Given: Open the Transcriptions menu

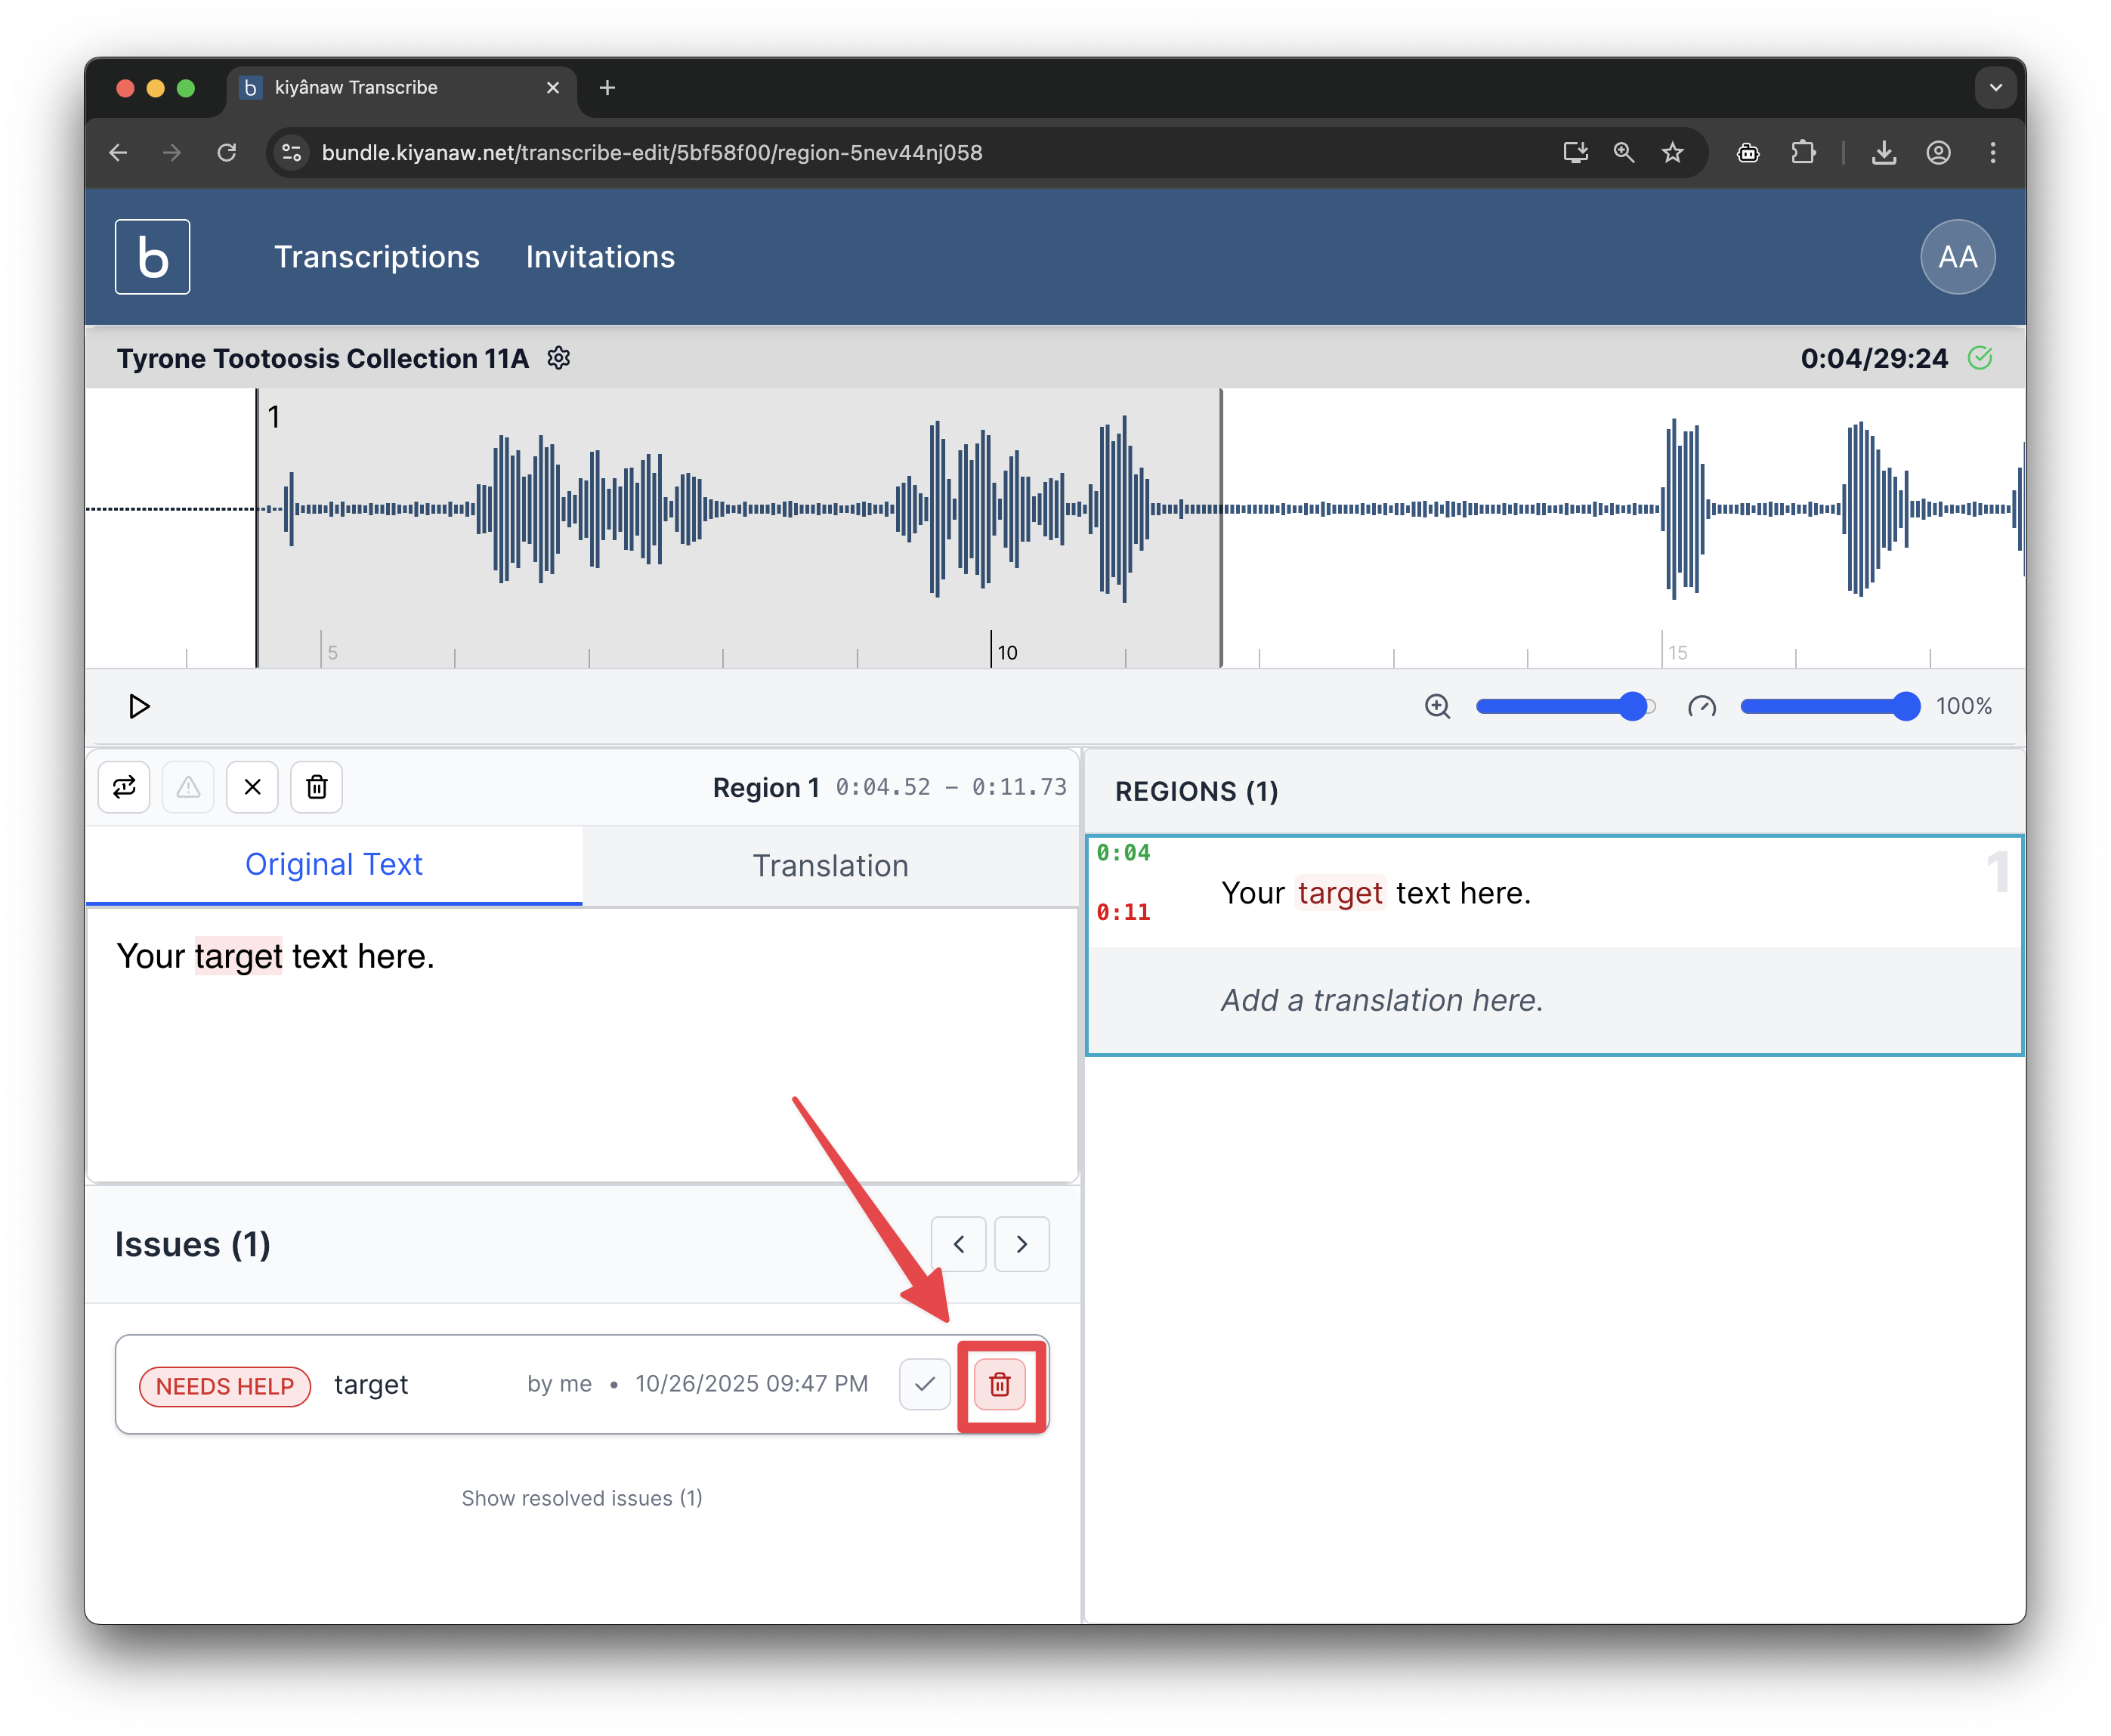Looking at the screenshot, I should (377, 257).
